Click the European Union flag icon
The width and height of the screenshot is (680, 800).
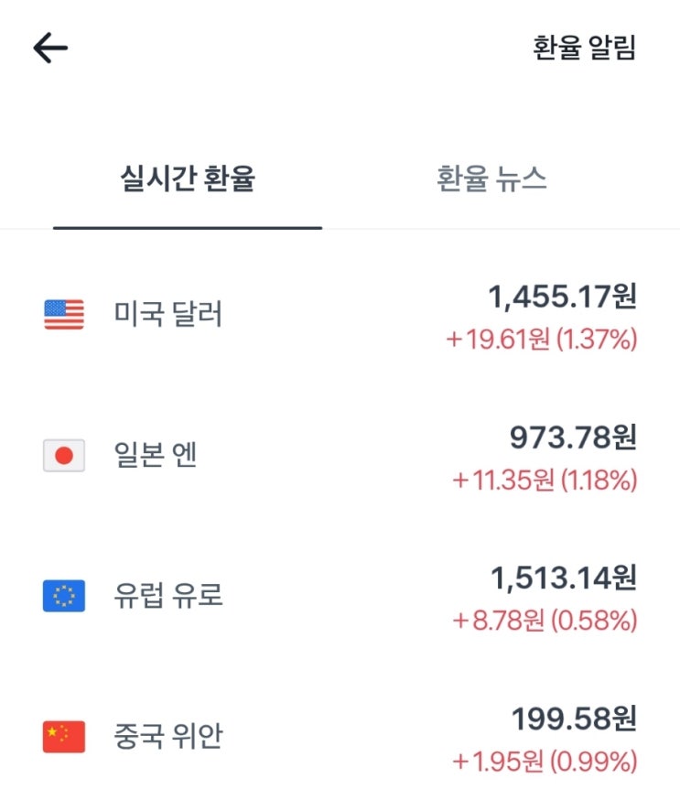click(64, 596)
